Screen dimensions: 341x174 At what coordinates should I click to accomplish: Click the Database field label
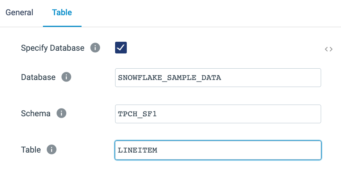pos(38,77)
